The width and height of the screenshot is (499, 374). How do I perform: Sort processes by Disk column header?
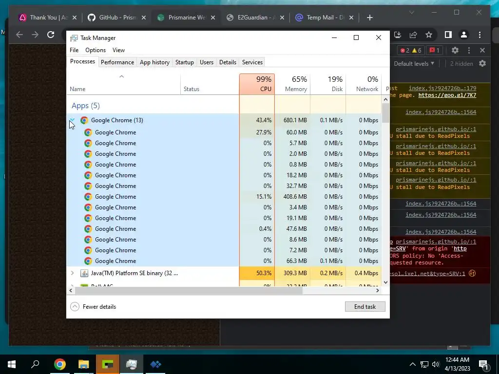pyautogui.click(x=328, y=84)
